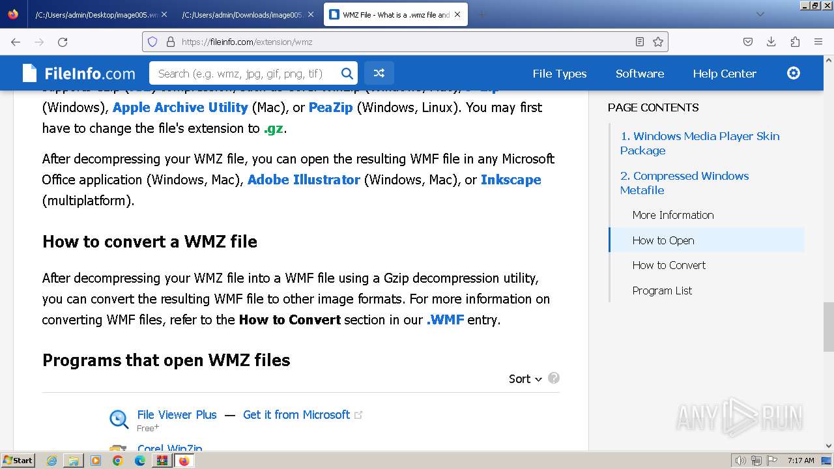Go to More Information in page contents
Screen dimensions: 834x469
(673, 215)
